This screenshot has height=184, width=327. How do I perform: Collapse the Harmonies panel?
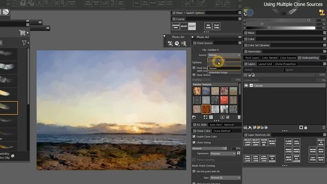[246, 52]
